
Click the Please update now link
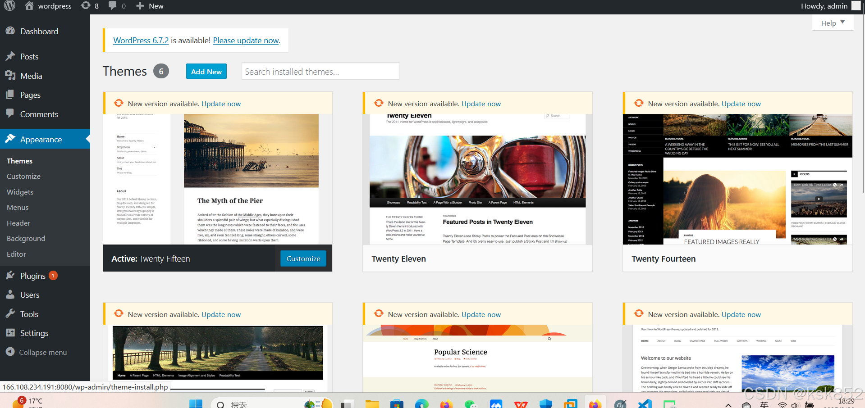[246, 41]
